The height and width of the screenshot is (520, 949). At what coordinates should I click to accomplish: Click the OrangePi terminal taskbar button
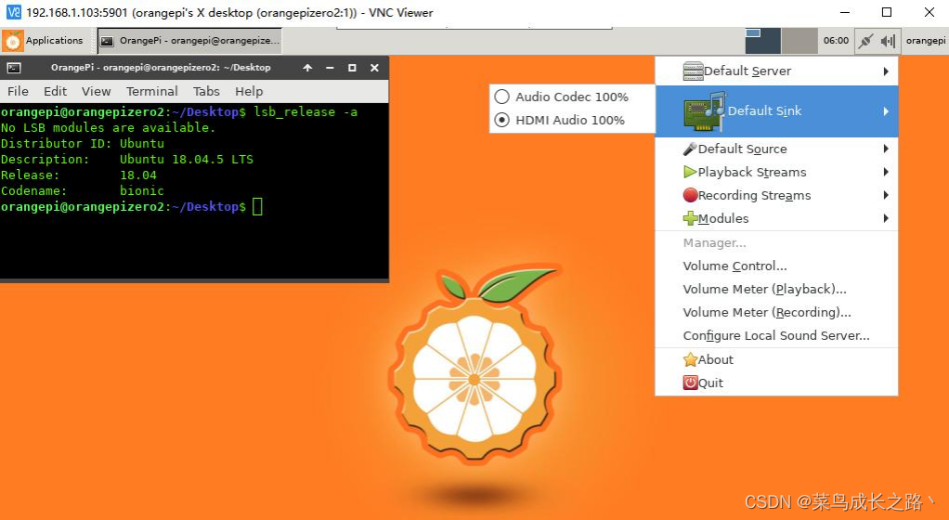click(189, 41)
